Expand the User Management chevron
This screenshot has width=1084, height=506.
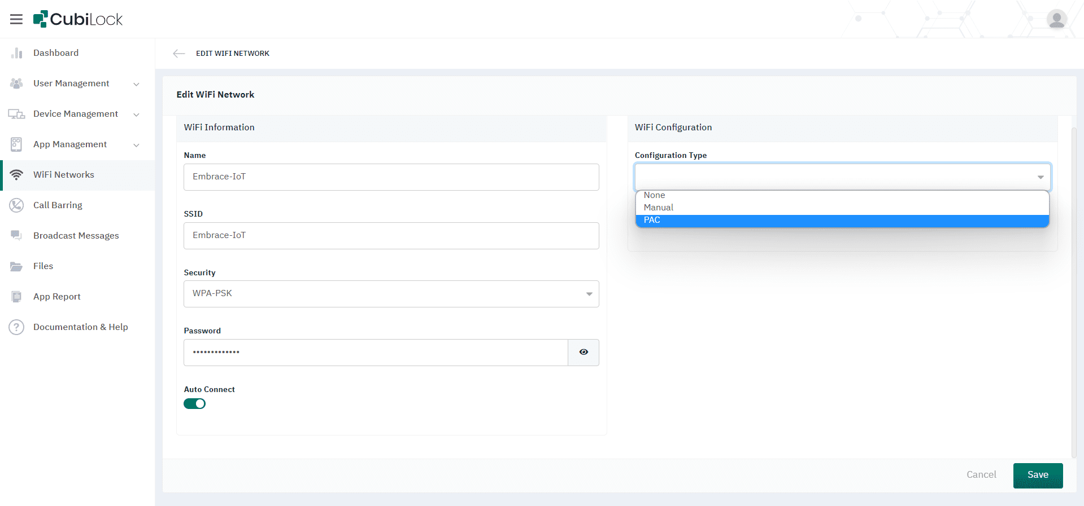(136, 84)
